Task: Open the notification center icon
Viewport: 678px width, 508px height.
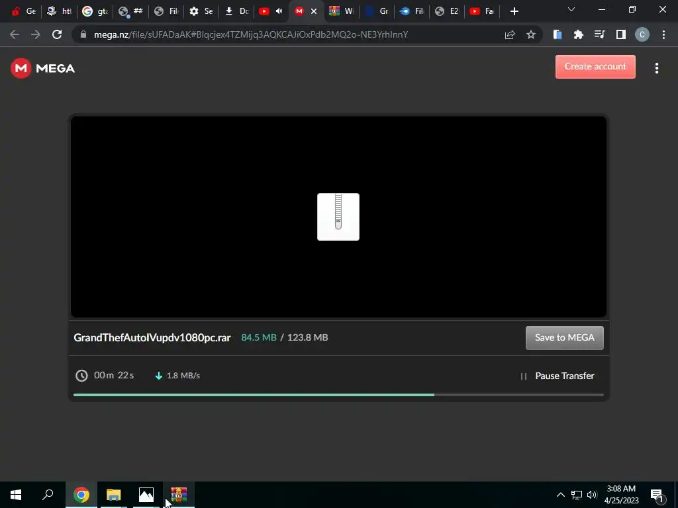Action: (x=657, y=495)
